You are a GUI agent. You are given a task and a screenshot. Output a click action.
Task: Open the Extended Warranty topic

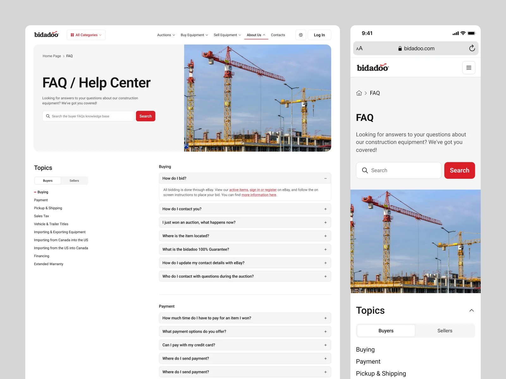tap(49, 264)
